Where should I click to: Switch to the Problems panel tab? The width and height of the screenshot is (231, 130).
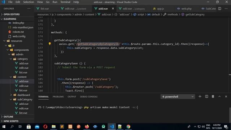[x=58, y=97]
